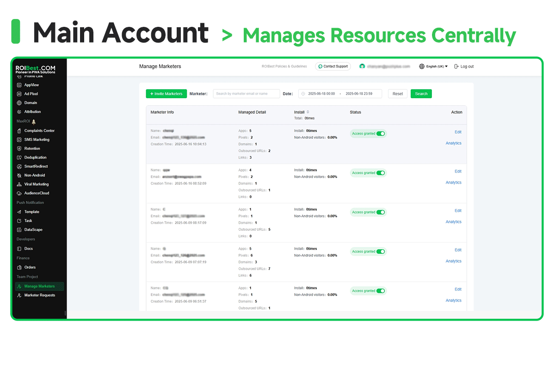555x365 pixels.
Task: Click the Template paper-plane icon
Action: pos(19,212)
